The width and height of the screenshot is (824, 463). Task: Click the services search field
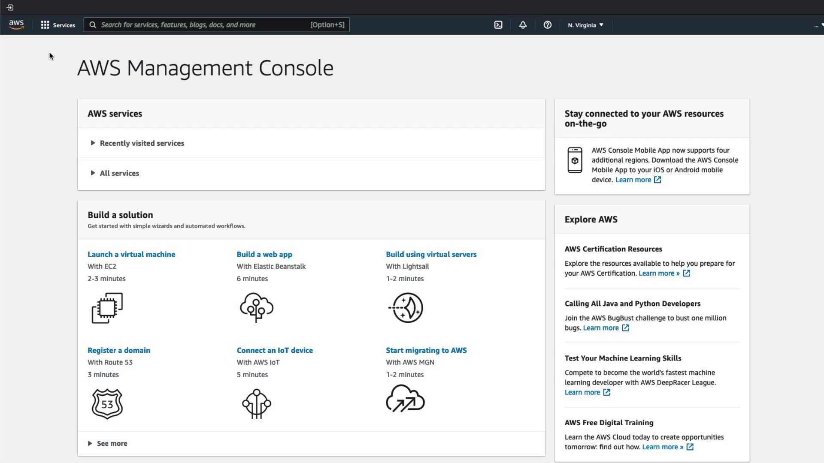[x=202, y=25]
